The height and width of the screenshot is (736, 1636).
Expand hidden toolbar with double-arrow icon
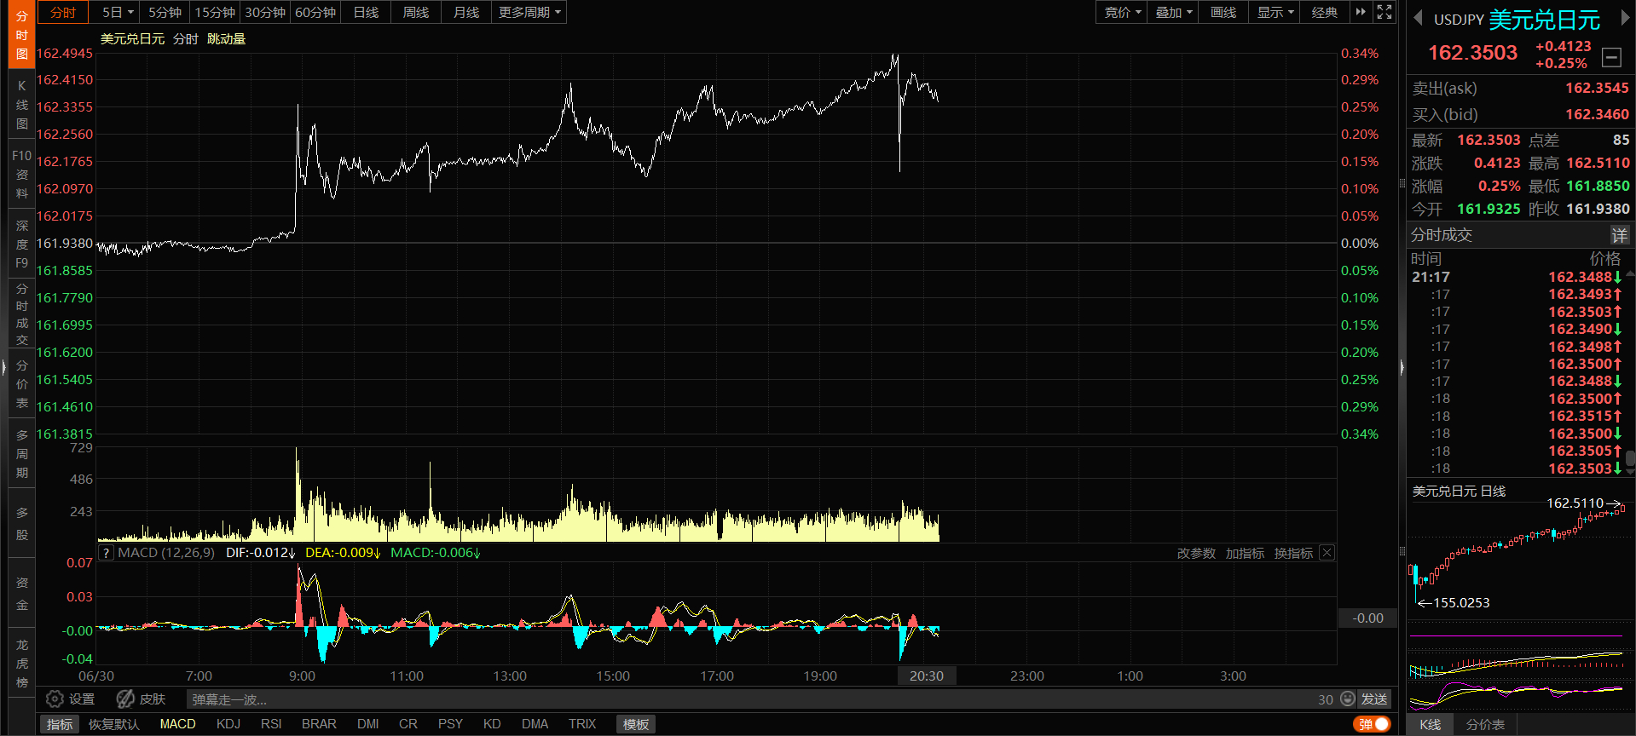1361,12
